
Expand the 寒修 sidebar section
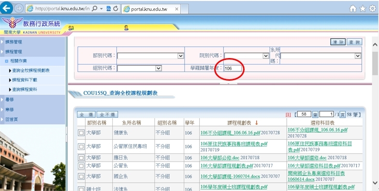10,109
